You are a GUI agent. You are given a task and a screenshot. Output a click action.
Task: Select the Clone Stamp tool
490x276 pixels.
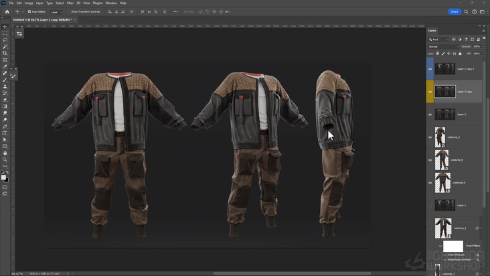pos(5,86)
